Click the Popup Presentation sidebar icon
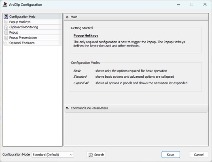The image size is (212, 162). (6, 38)
